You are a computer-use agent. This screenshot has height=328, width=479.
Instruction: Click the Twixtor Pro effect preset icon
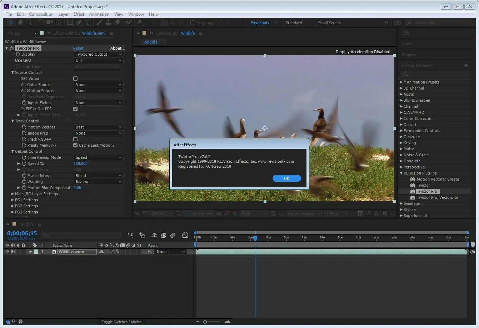pyautogui.click(x=413, y=191)
